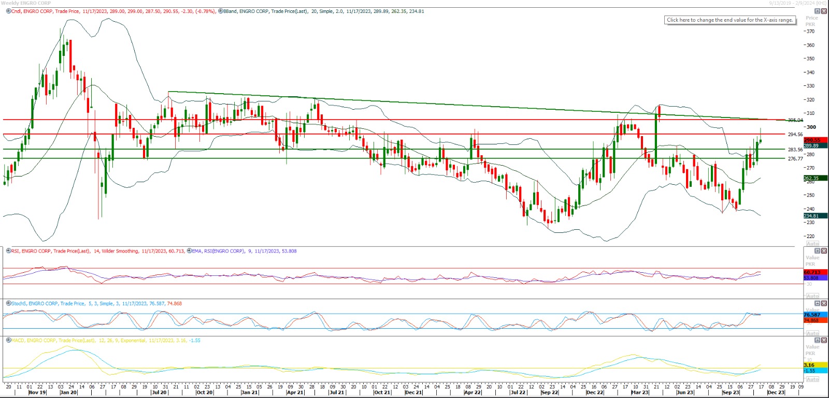Click the clock icon beside StochS label
The width and height of the screenshot is (829, 398).
pyautogui.click(x=8, y=304)
